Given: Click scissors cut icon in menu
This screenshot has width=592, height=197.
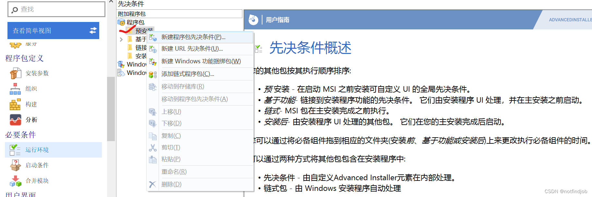Looking at the screenshot, I should (153, 148).
